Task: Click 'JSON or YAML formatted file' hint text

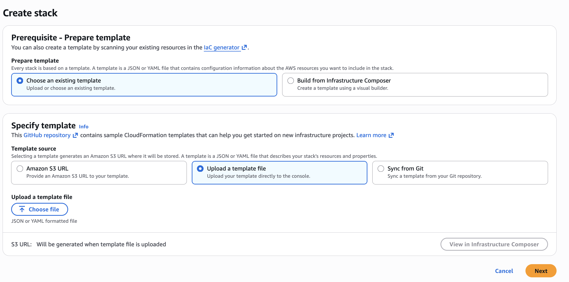Action: (x=44, y=221)
